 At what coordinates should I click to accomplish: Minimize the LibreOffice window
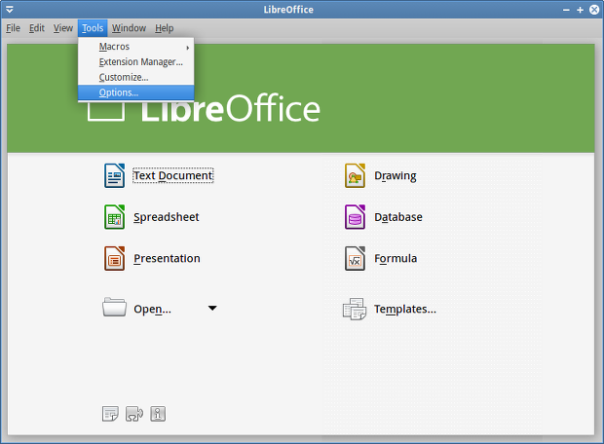point(566,10)
